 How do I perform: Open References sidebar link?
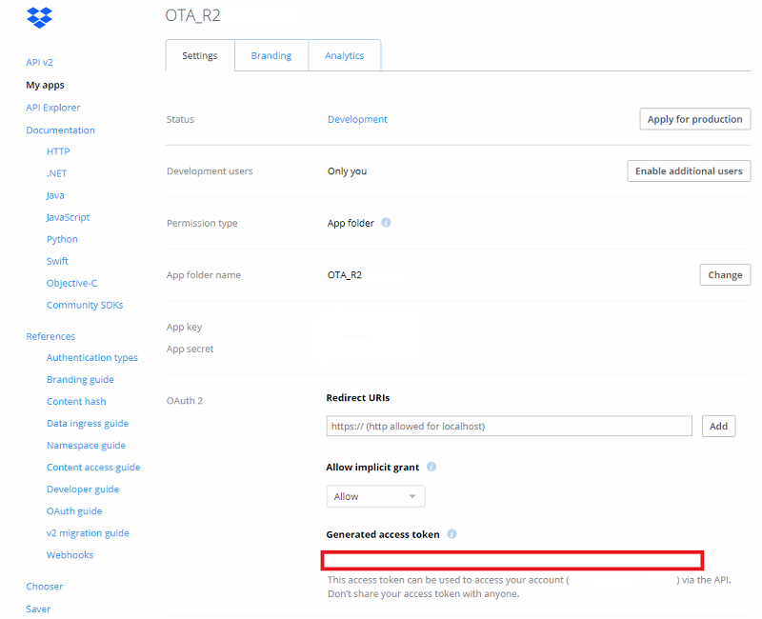[x=50, y=336]
